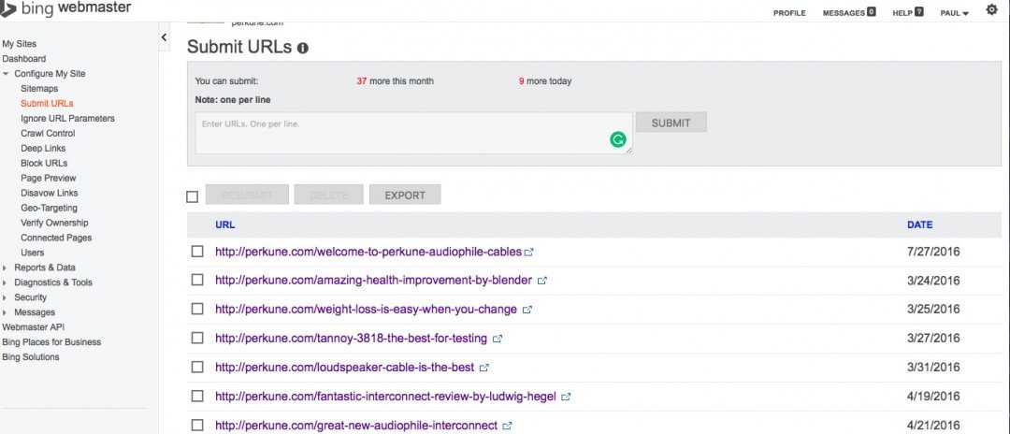The image size is (1010, 434).
Task: Collapse the sidebar with arrow icon
Action: [164, 37]
